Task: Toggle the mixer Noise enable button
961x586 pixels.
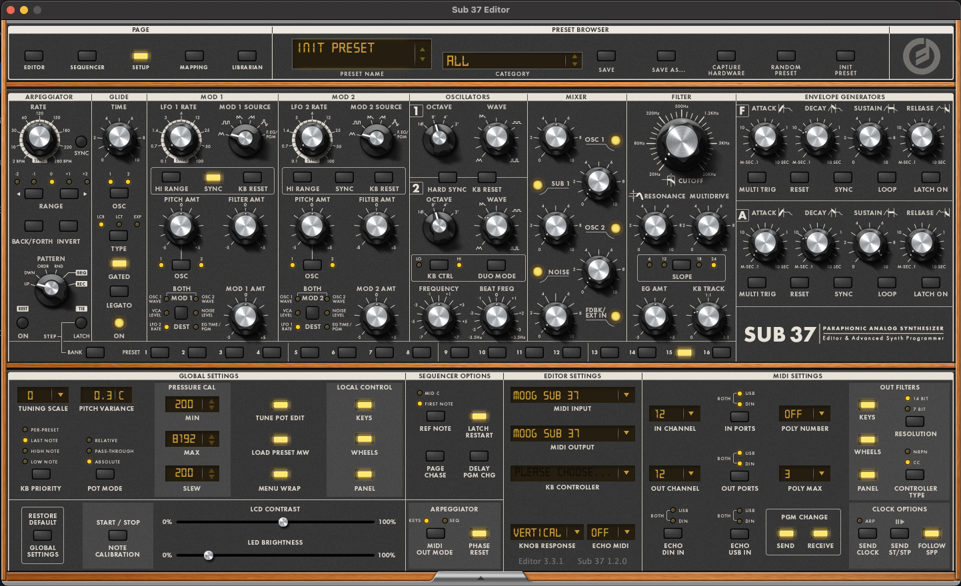Action: pyautogui.click(x=538, y=272)
